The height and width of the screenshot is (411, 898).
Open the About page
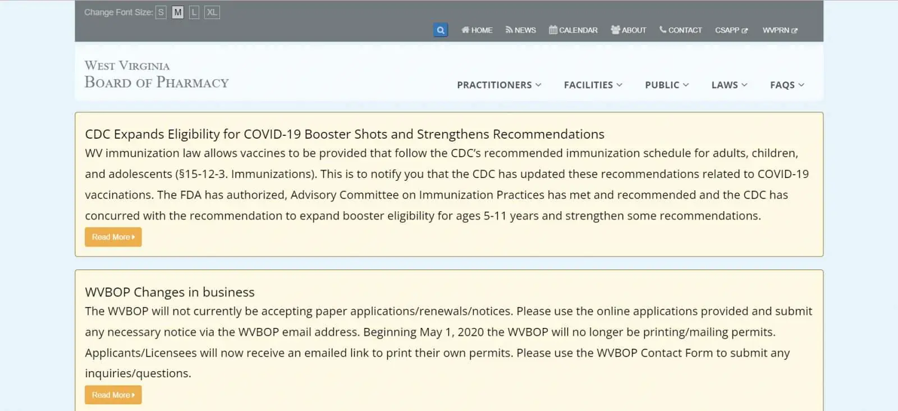tap(629, 30)
